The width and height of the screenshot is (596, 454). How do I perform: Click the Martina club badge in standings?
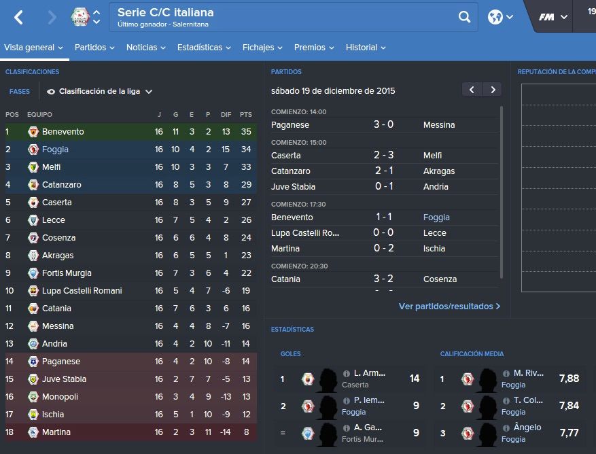(x=33, y=432)
